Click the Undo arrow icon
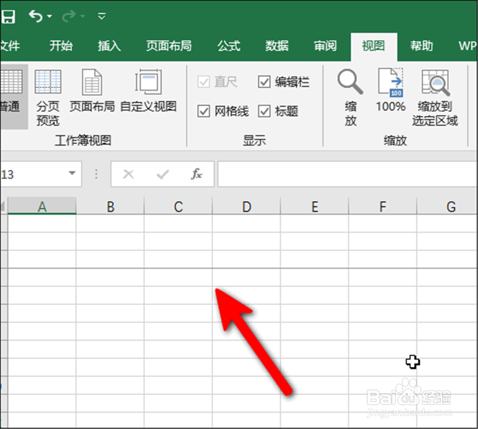Image resolution: width=478 pixels, height=429 pixels. click(36, 16)
